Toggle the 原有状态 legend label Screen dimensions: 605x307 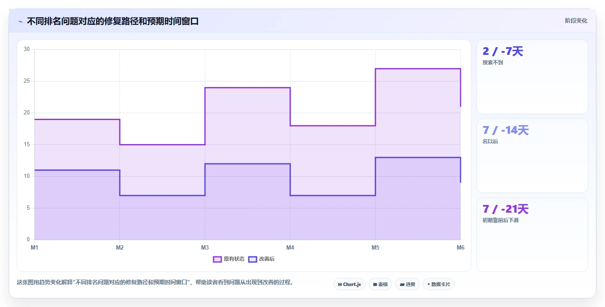tap(234, 259)
